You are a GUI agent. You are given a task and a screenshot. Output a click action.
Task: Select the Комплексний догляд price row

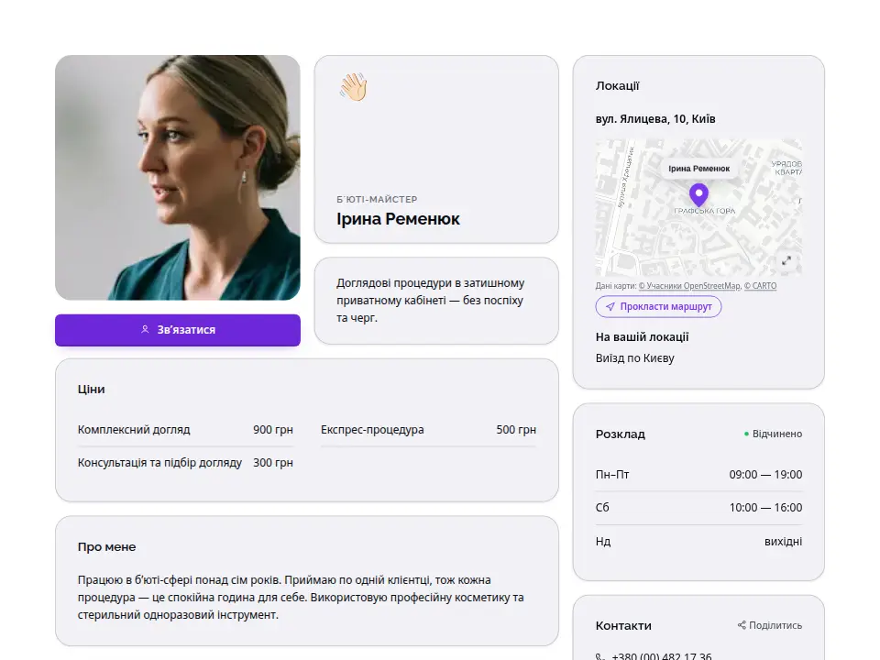[x=185, y=430]
